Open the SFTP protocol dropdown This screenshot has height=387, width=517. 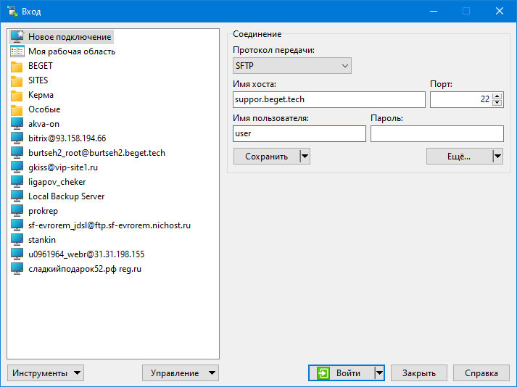pyautogui.click(x=291, y=66)
